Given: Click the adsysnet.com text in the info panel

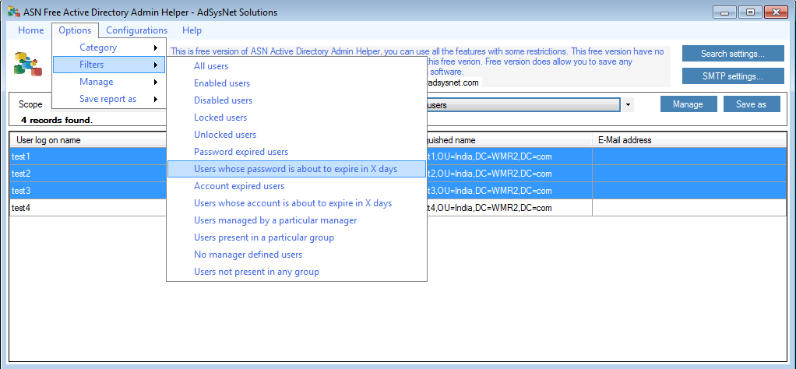Looking at the screenshot, I should click(453, 83).
